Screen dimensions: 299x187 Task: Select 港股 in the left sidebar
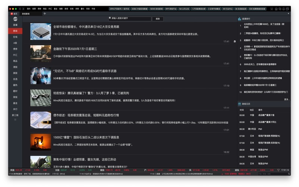(x=15, y=67)
